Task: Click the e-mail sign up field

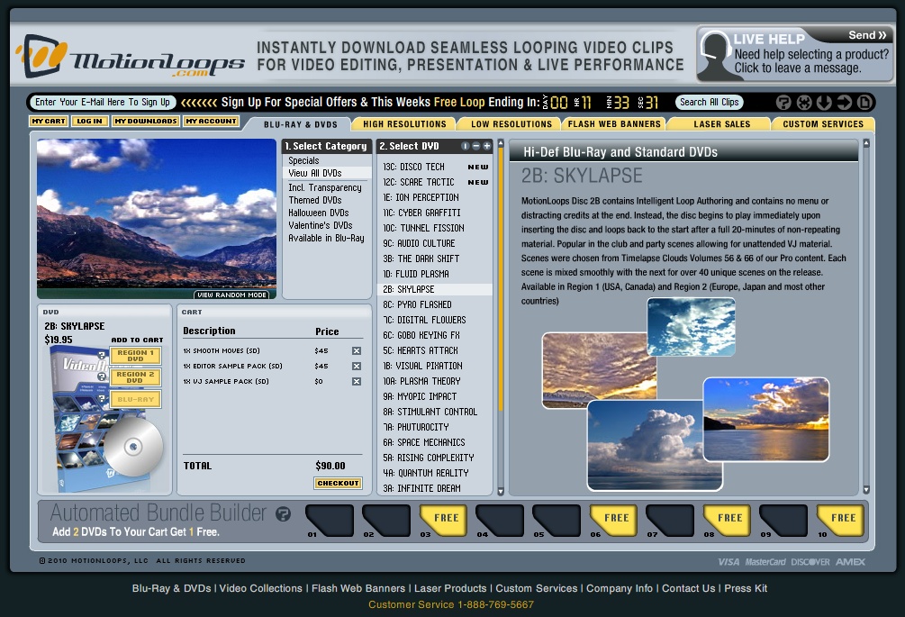Action: pos(103,102)
